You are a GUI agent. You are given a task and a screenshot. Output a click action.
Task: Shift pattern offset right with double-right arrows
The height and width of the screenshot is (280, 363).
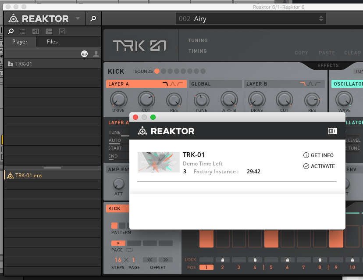point(166,260)
